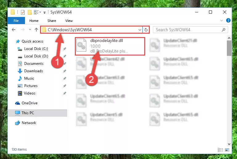237x159 pixels.
Task: Select the dbprodelaylite.dll file
Action: point(110,46)
